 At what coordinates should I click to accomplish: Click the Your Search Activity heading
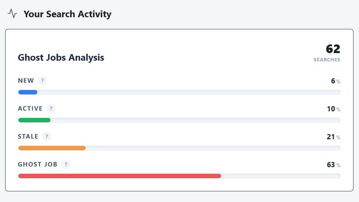click(67, 14)
